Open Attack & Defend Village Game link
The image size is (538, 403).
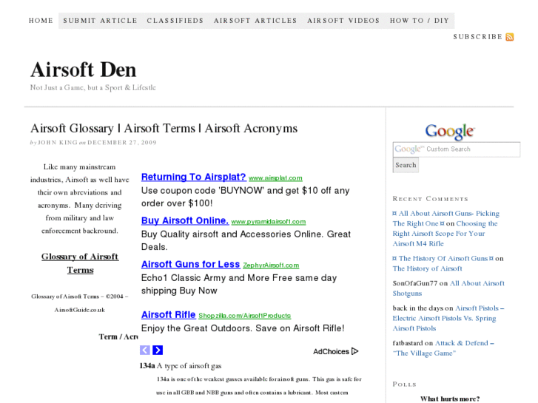point(443,348)
